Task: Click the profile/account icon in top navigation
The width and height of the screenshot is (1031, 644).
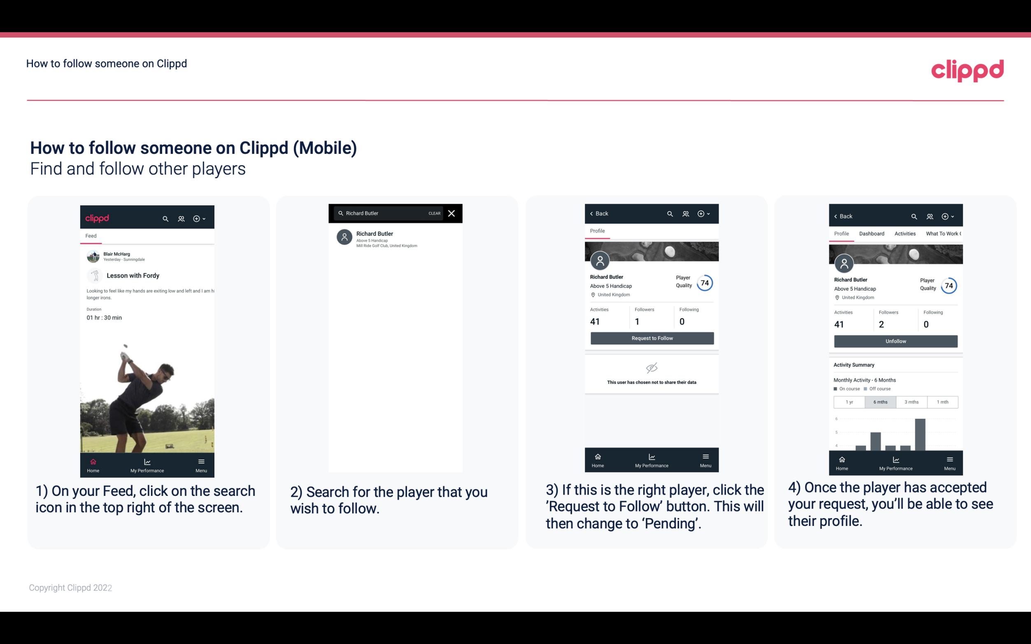Action: tap(180, 217)
